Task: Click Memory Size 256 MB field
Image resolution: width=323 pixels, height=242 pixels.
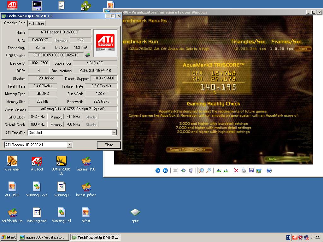Action: click(x=43, y=101)
